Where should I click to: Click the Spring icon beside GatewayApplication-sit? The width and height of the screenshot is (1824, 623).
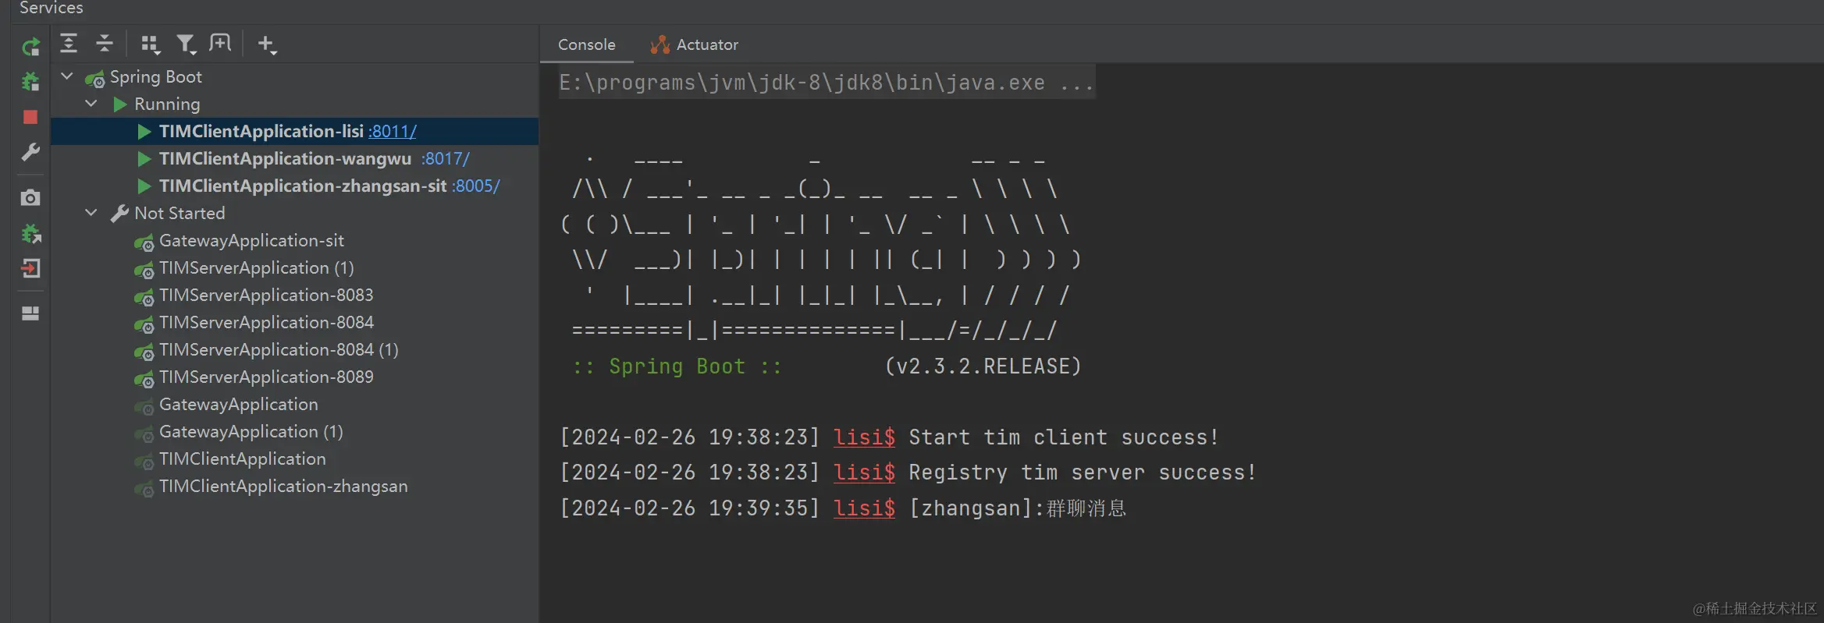[x=144, y=242]
